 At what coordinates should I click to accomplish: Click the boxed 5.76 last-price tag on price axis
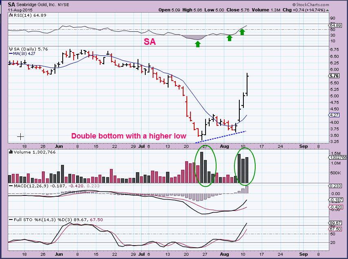tap(334, 76)
